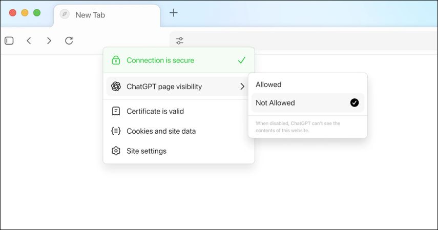The image size is (438, 230).
Task: Click the black checkmark next to Not Allowed
Action: pos(354,103)
